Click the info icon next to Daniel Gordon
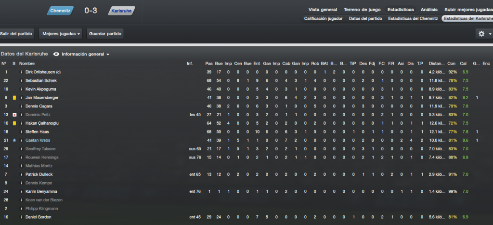Viewport: 493px width, 225px height. [21, 217]
